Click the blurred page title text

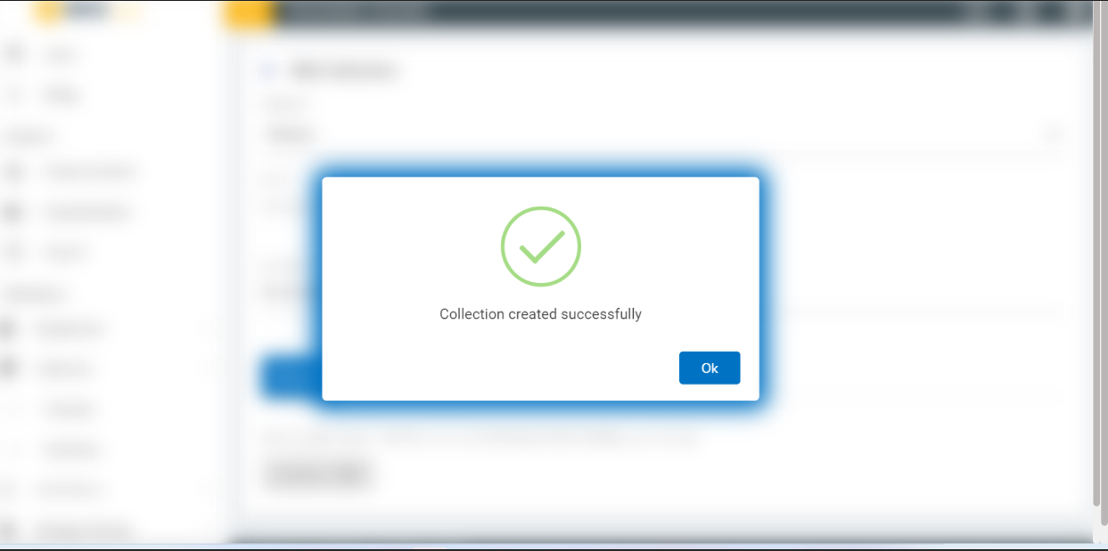(343, 70)
